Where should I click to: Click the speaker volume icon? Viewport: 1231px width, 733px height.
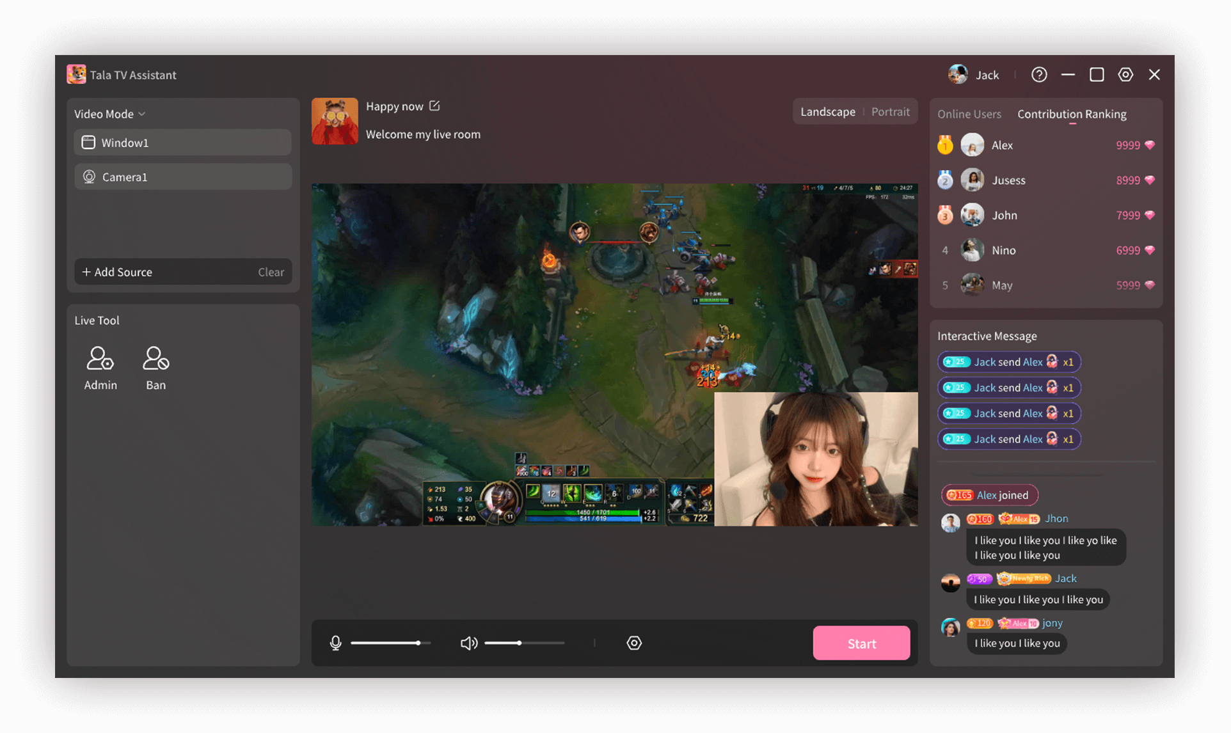pyautogui.click(x=469, y=643)
